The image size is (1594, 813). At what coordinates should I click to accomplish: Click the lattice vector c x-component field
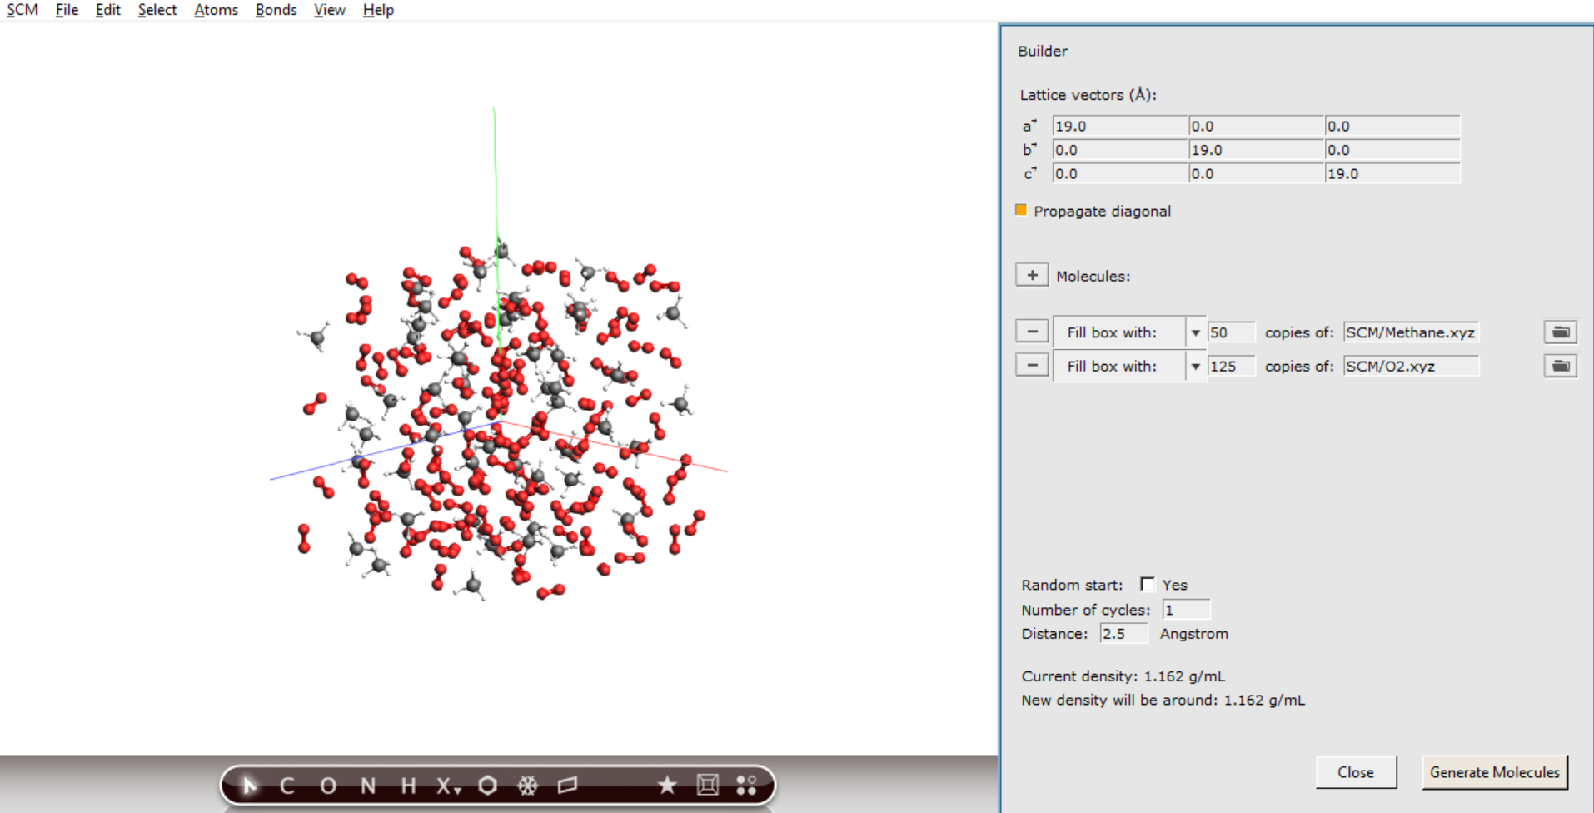(1120, 173)
